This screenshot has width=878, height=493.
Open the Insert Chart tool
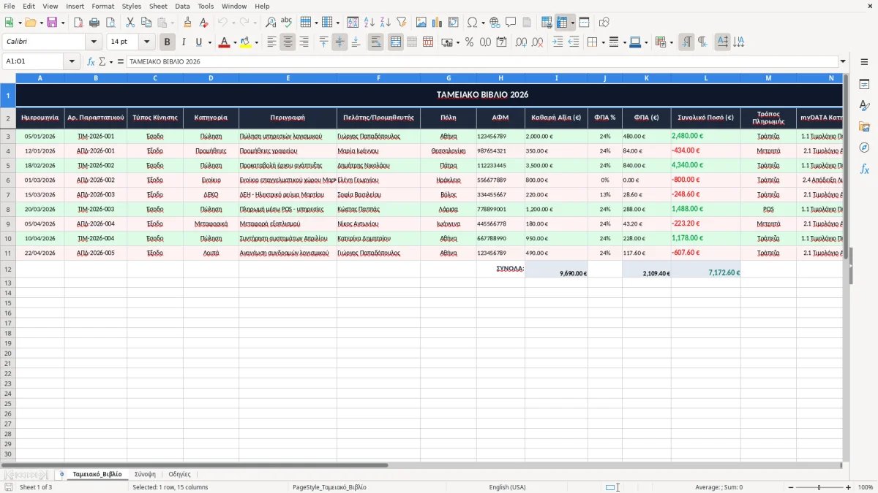tap(437, 23)
